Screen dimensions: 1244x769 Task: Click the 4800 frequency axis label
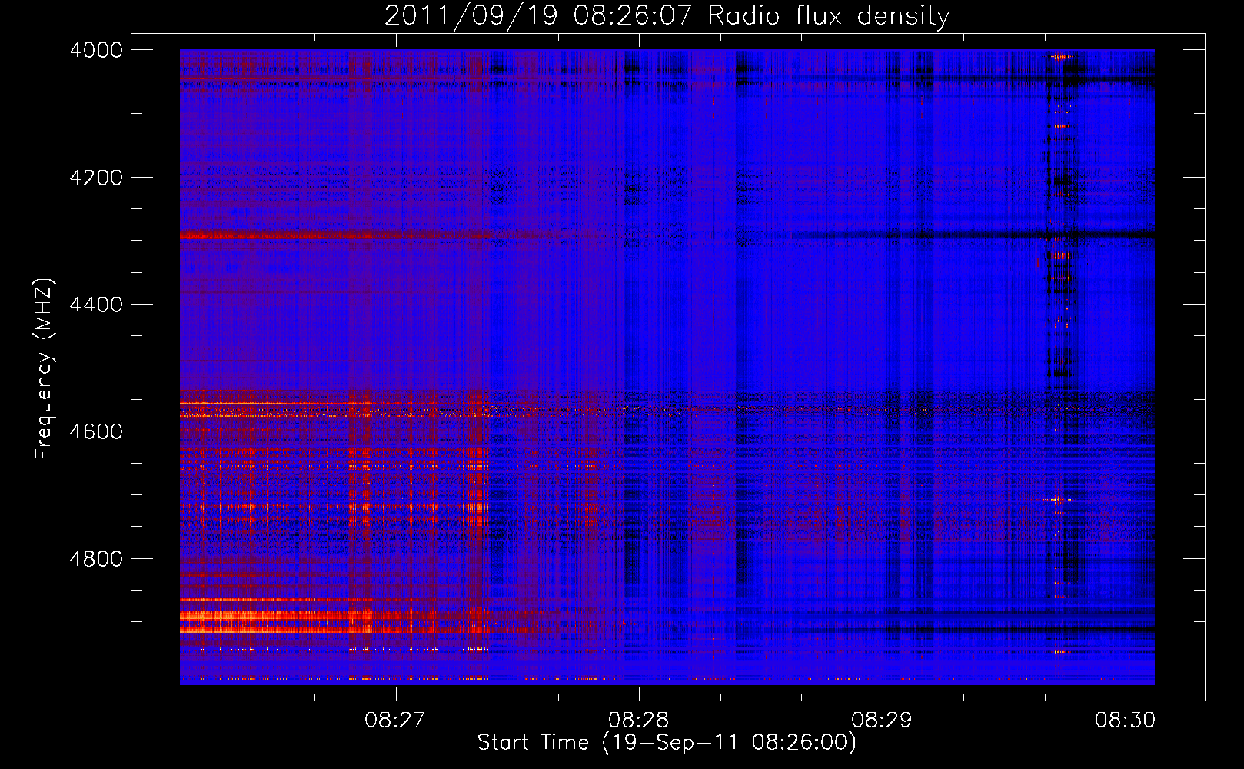tap(96, 558)
